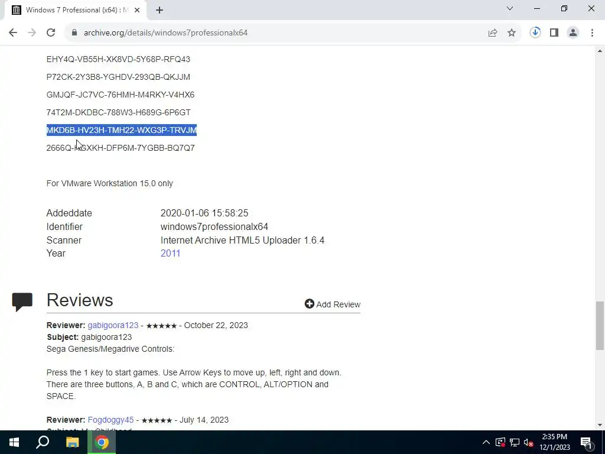
Task: Open Windows taskbar search
Action: (x=43, y=442)
